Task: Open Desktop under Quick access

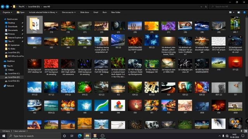Action: point(11,23)
